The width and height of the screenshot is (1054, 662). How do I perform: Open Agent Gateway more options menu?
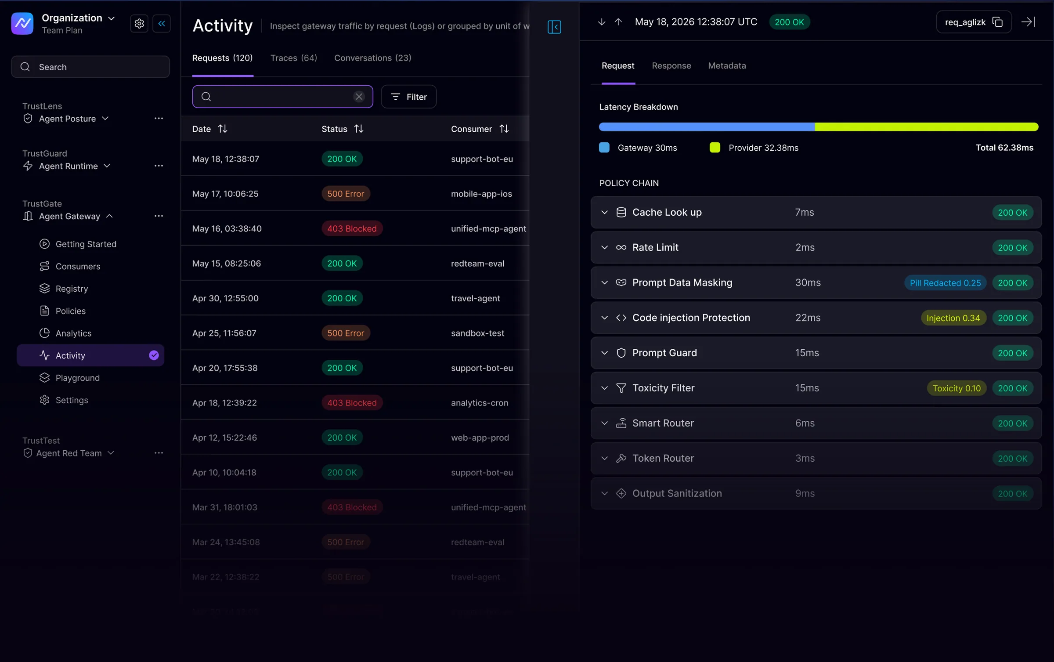159,216
